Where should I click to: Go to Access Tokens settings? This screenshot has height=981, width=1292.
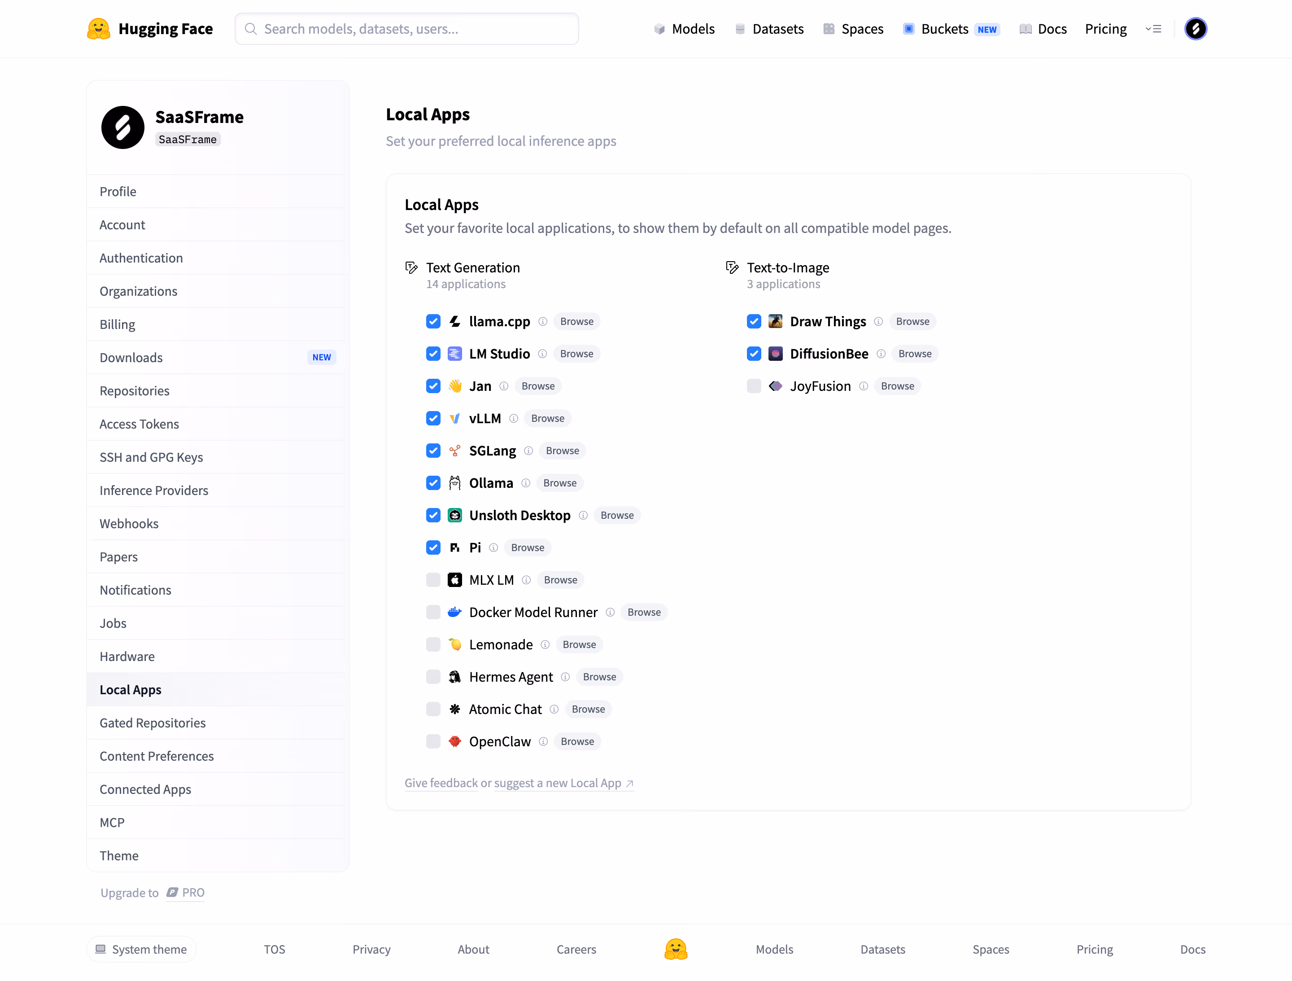pyautogui.click(x=218, y=424)
